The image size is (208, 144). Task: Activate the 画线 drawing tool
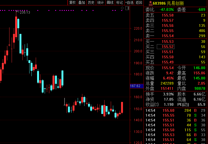coord(110,3)
